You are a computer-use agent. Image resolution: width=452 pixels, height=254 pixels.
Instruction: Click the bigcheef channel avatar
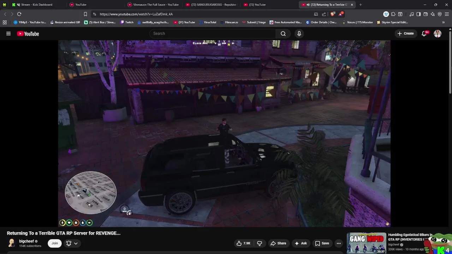pos(12,243)
